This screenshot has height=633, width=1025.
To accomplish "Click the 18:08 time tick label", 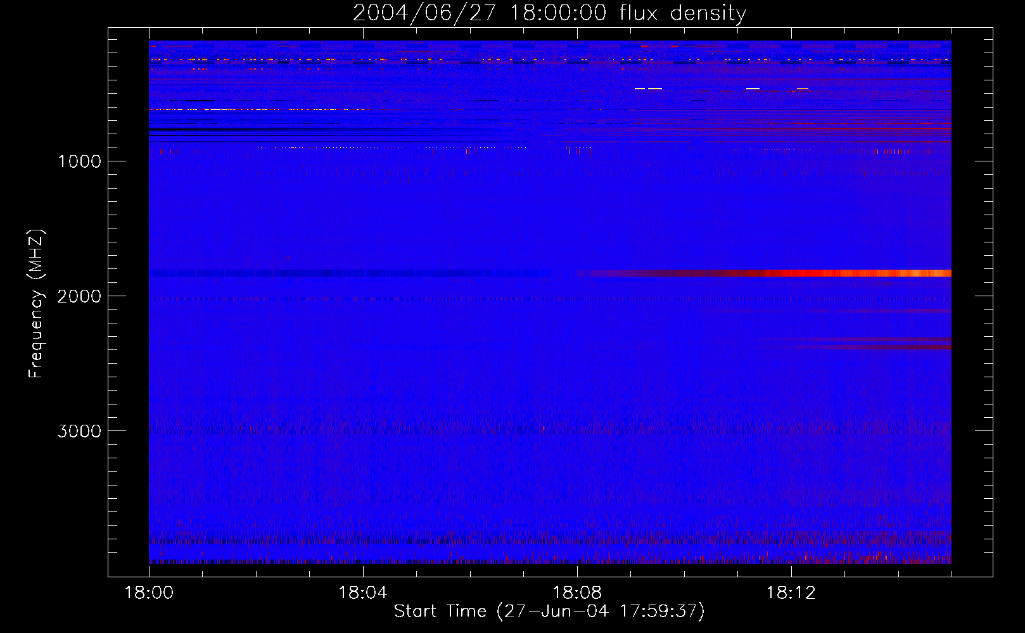I will (x=577, y=593).
